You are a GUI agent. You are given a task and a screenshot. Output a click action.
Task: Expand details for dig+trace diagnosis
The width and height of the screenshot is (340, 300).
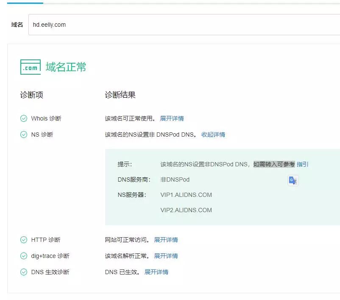click(166, 256)
